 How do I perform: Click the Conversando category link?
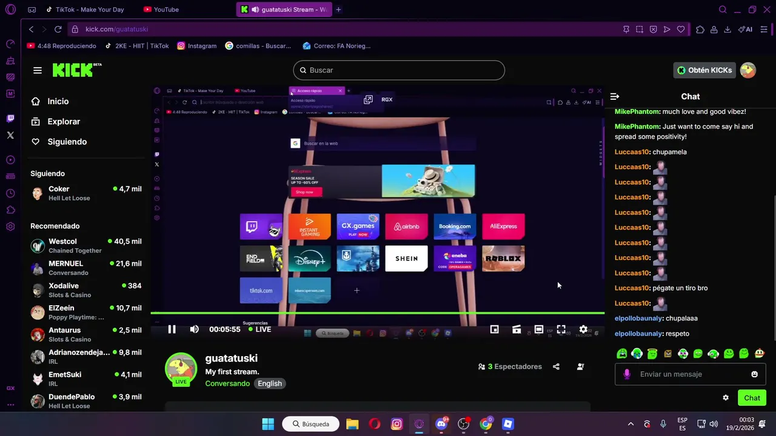pos(227,383)
